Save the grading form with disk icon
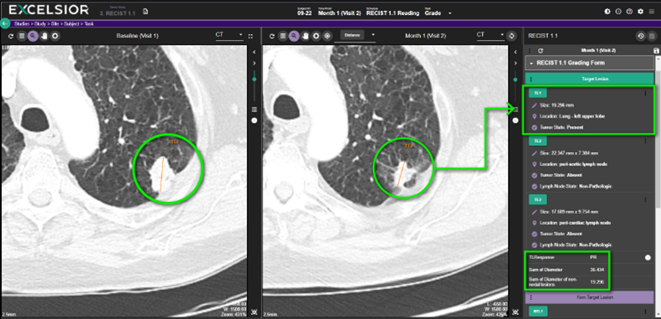The width and height of the screenshot is (661, 319). pos(655,50)
